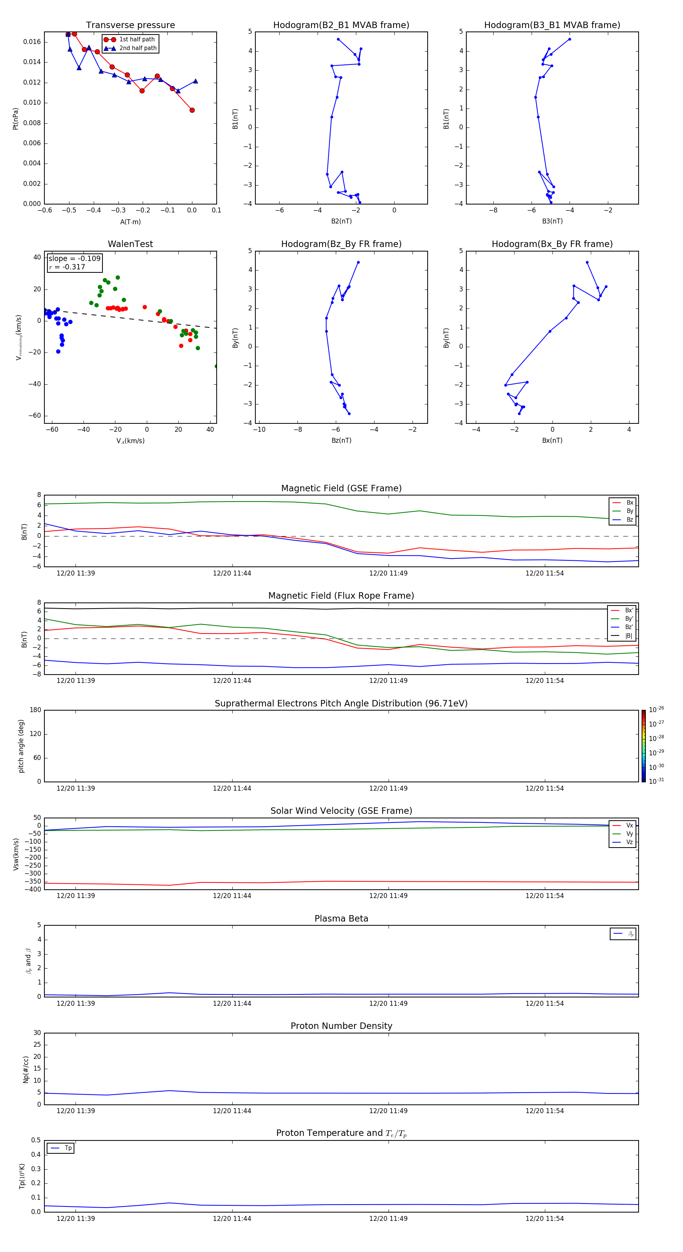Screen dimensions: 683x1252
Task: Click the 'A(T·m)' x-axis label
Action: point(130,222)
